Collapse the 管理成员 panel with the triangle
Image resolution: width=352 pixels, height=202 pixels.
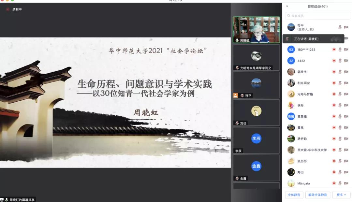[x=287, y=6]
